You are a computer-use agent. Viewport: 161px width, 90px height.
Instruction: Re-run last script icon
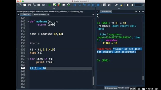[68, 5]
